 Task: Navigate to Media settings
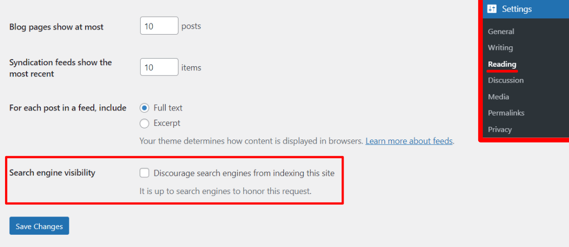point(498,97)
